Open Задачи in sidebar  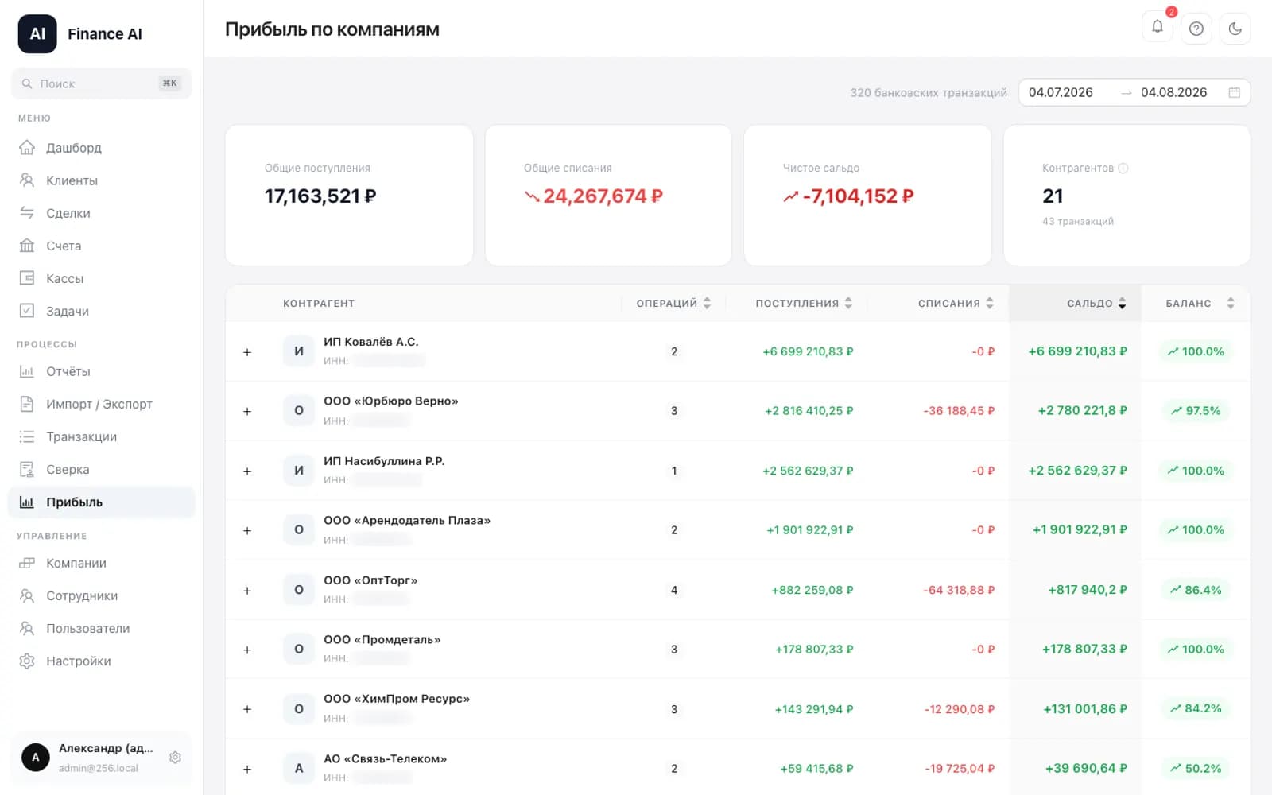(102, 311)
